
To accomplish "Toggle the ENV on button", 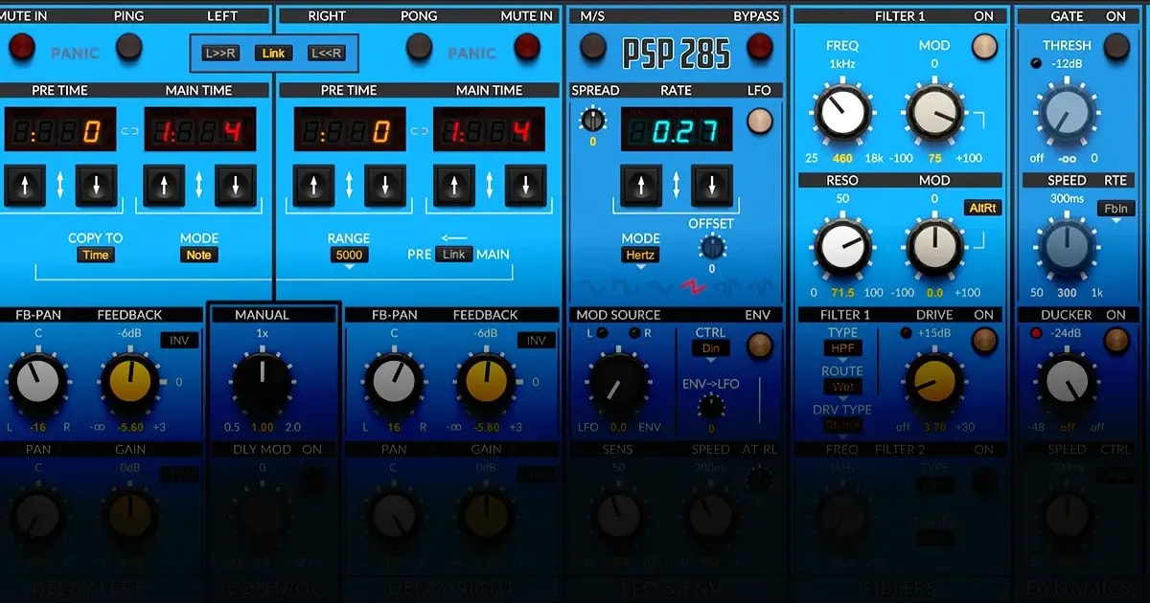I will click(x=760, y=345).
